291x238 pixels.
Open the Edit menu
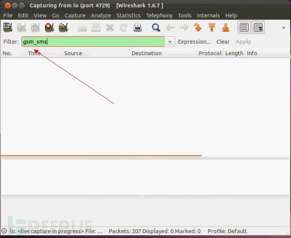point(23,15)
